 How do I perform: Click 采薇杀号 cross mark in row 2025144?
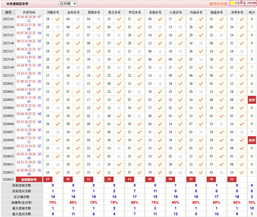tap(160, 27)
